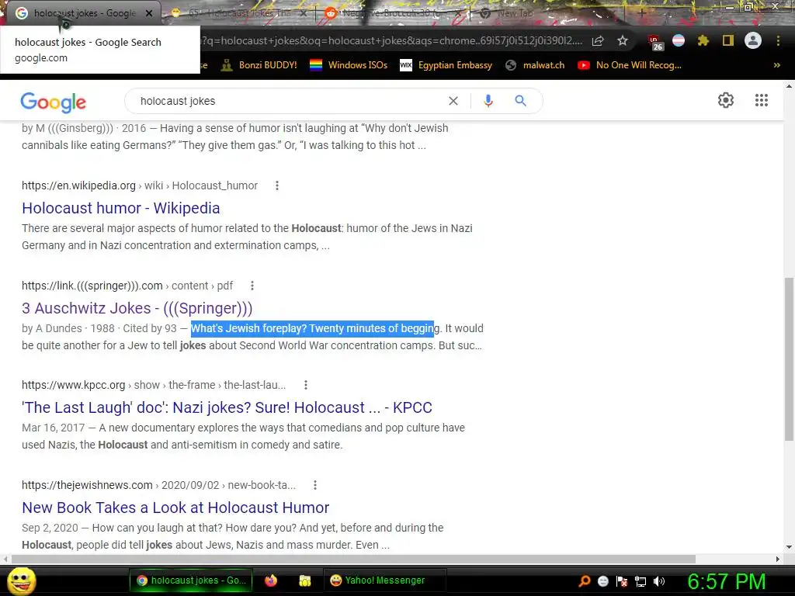
Task: Open the Windows ISOs bookmark
Action: tap(349, 65)
